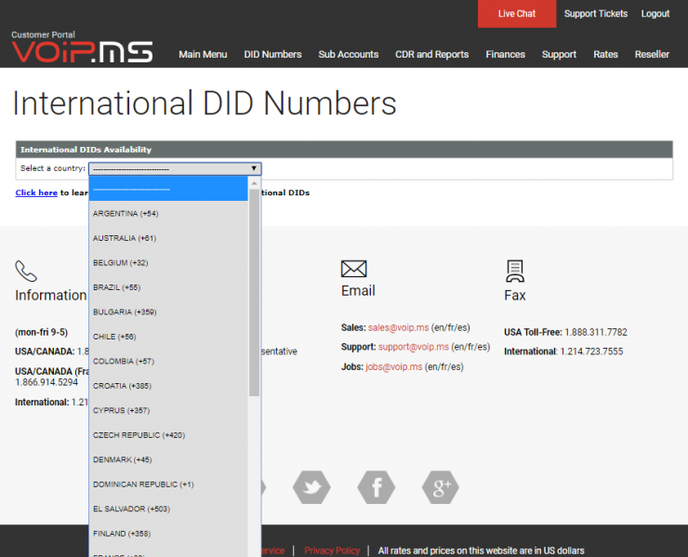The width and height of the screenshot is (688, 557).
Task: Select ARGENTINA (+54) from the list
Action: (168, 213)
